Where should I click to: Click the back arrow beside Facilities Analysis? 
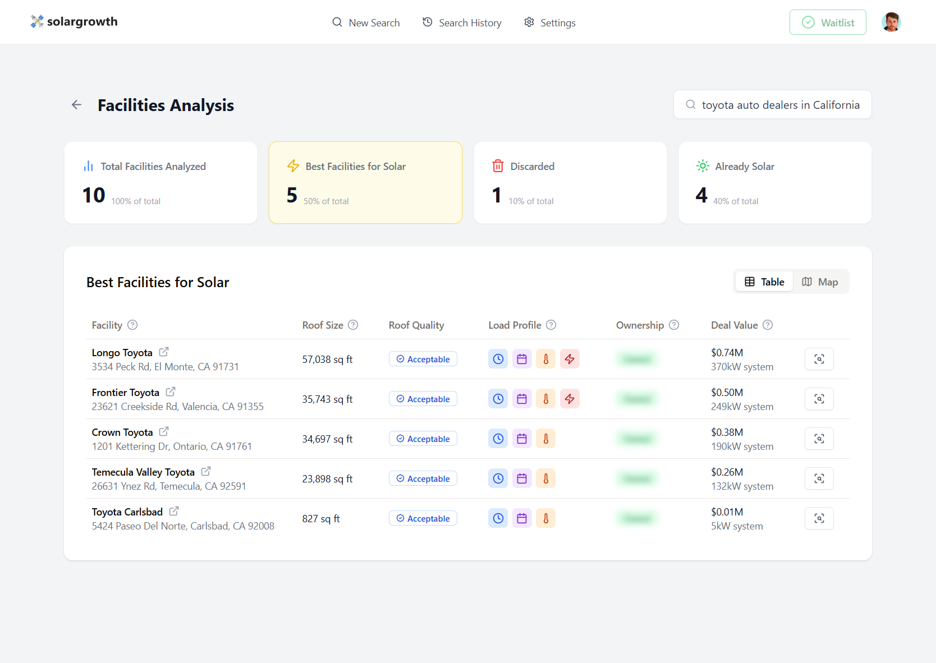77,105
